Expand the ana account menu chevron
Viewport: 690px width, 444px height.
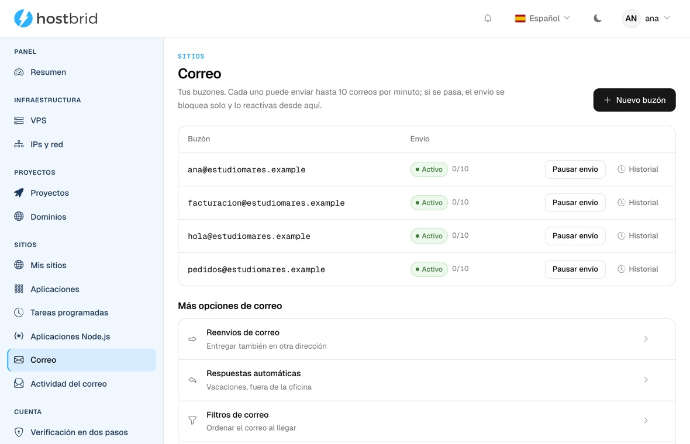667,18
